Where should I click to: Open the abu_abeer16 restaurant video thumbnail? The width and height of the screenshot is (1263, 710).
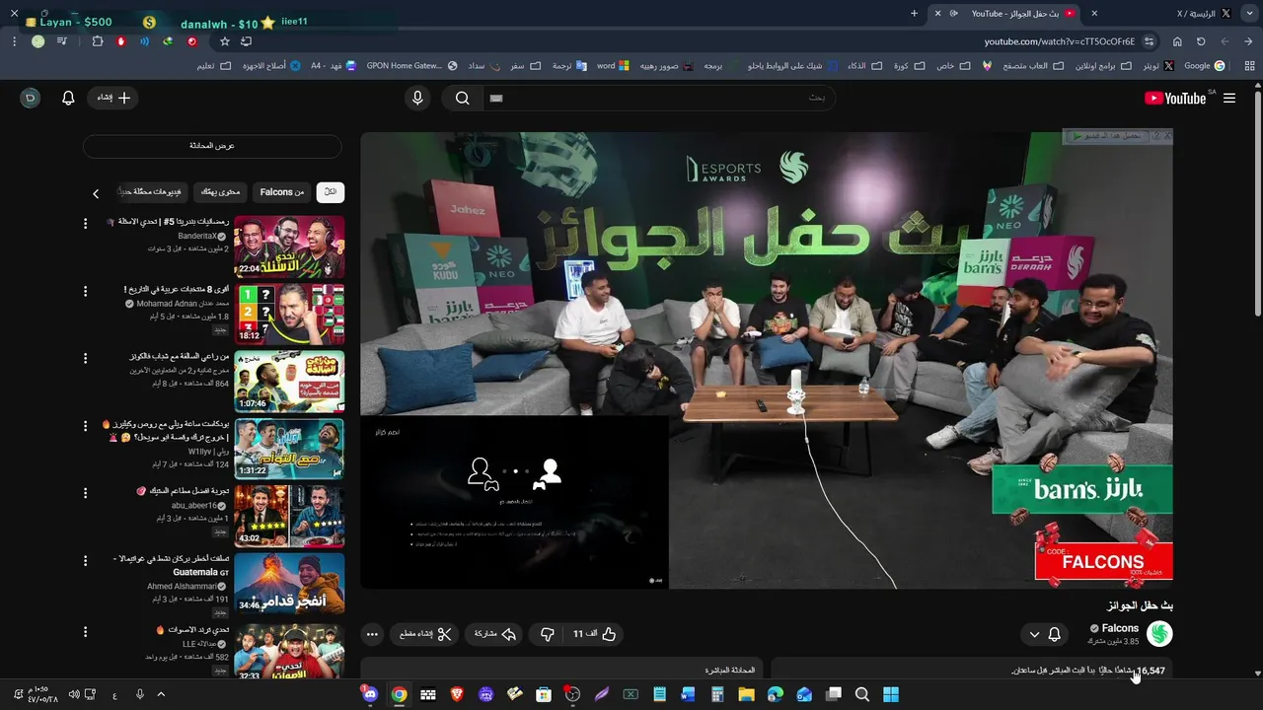pyautogui.click(x=289, y=515)
